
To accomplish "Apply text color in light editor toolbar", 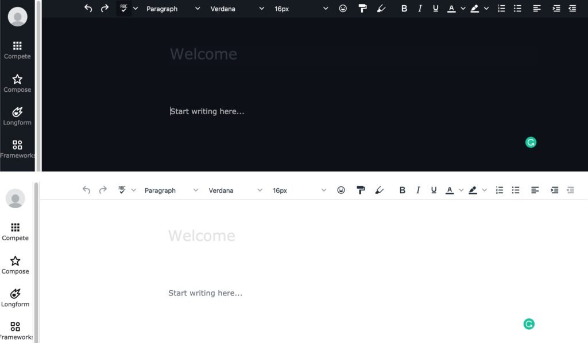I will [450, 190].
